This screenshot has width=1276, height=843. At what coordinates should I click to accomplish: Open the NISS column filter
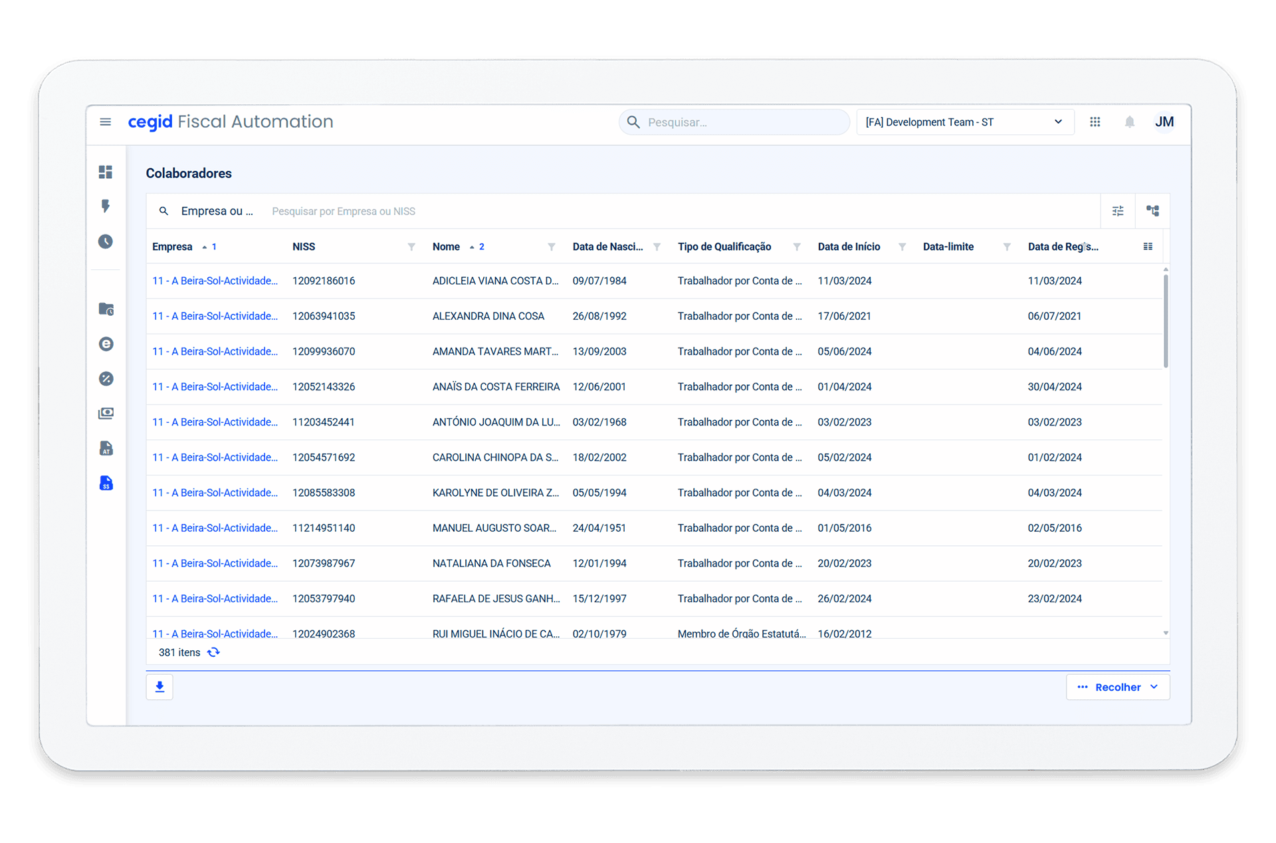[411, 247]
